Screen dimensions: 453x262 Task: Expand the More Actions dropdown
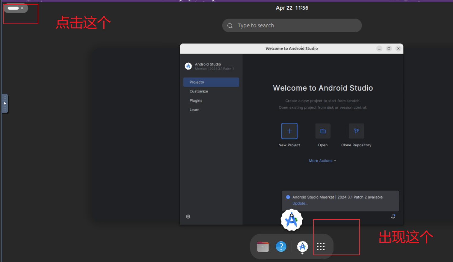point(323,161)
